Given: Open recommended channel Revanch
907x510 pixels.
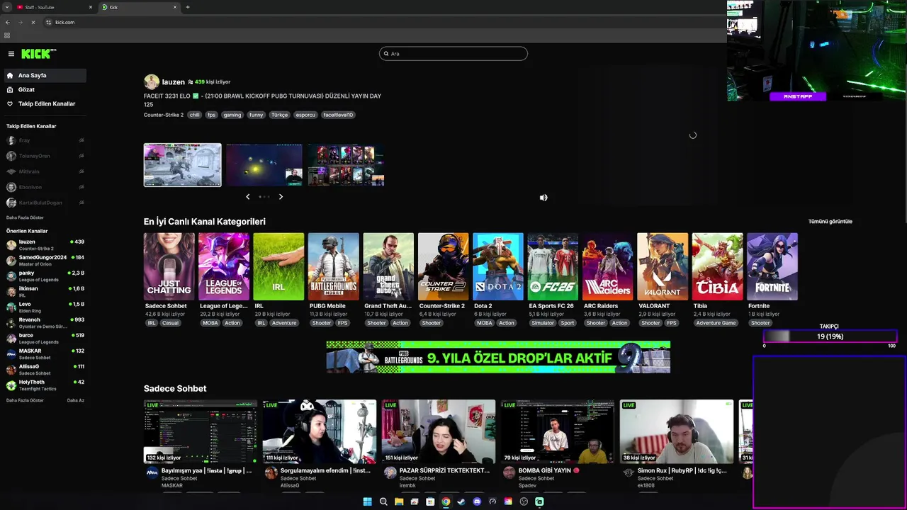Looking at the screenshot, I should click(45, 323).
